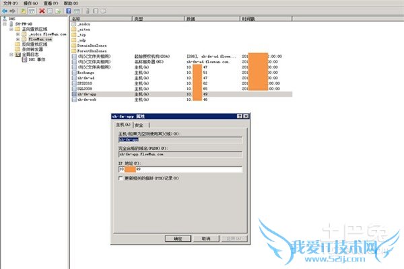Screen dimensions: 404x269
Task: Delete the record with red X icon
Action: [x=42, y=11]
